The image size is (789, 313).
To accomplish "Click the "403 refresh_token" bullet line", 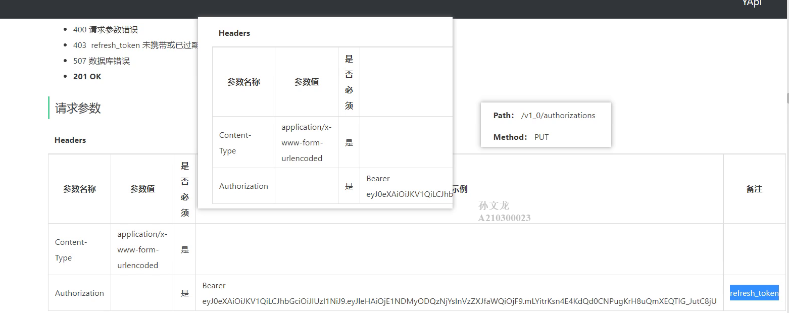I will (135, 45).
